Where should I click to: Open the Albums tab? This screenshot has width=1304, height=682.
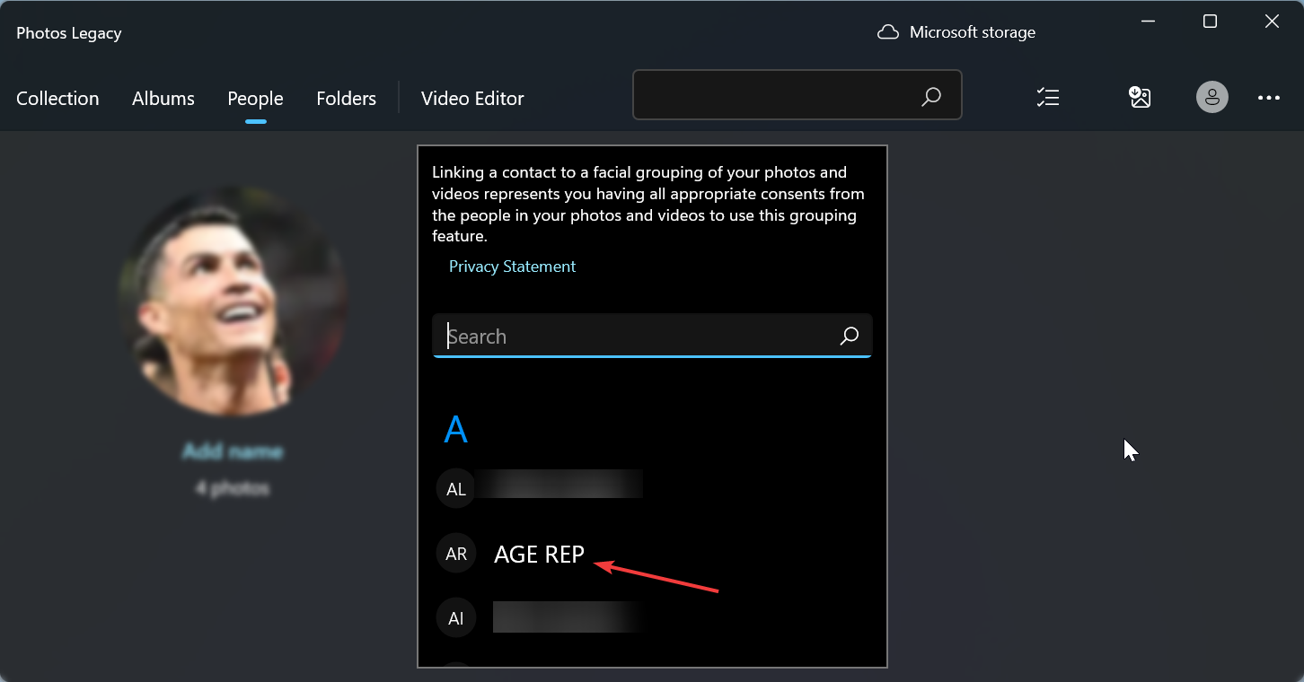click(x=163, y=99)
